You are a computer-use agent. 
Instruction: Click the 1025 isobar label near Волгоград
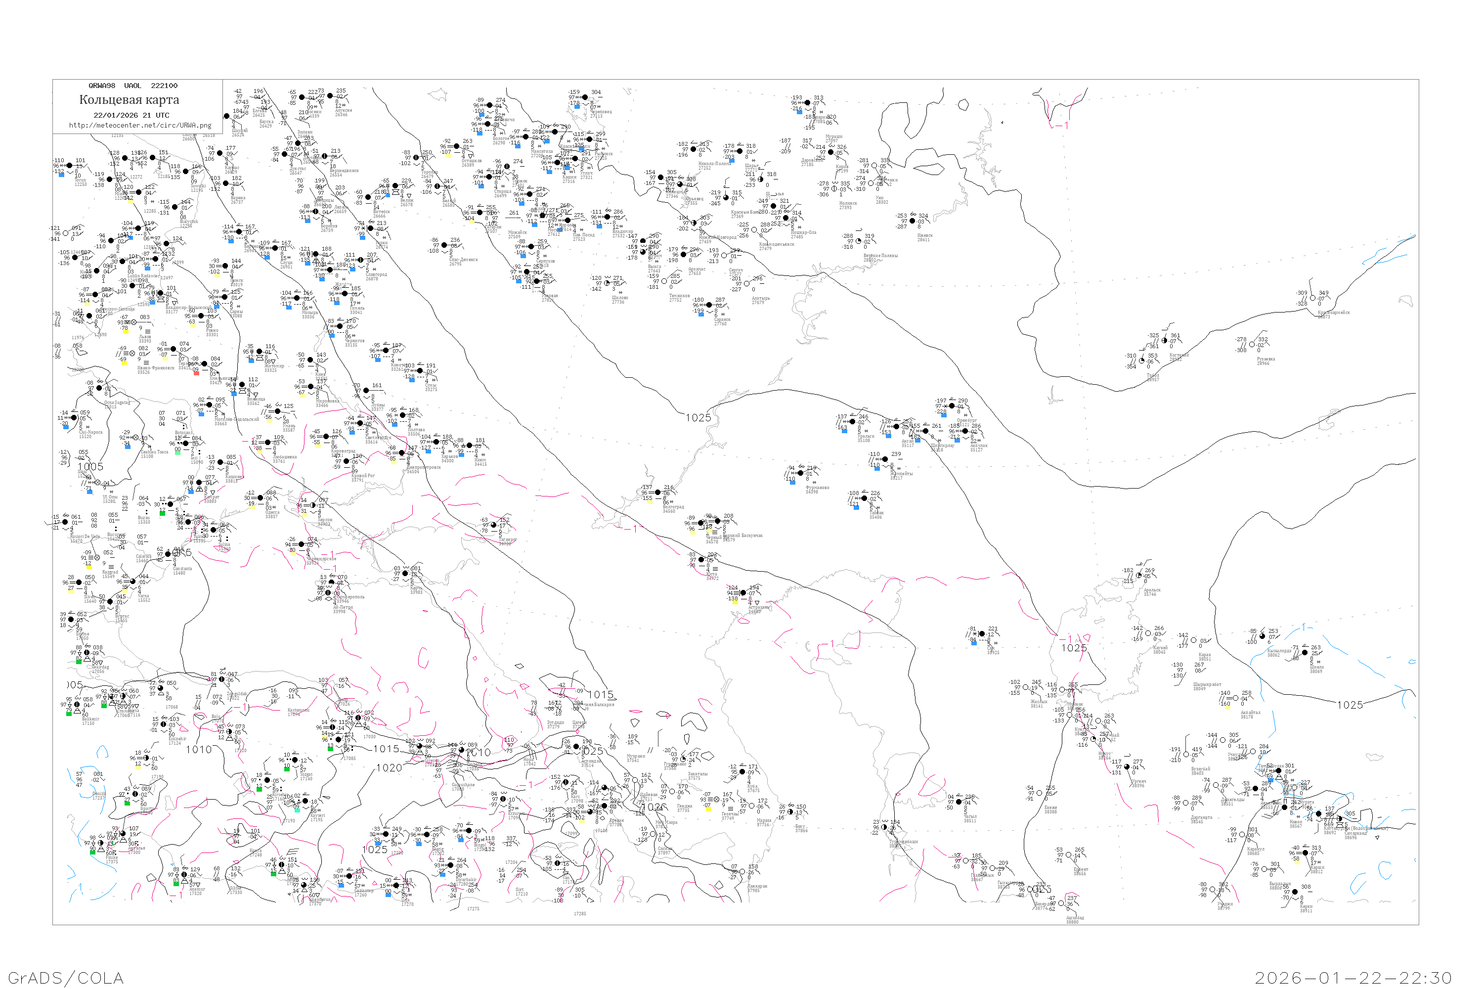coord(698,417)
